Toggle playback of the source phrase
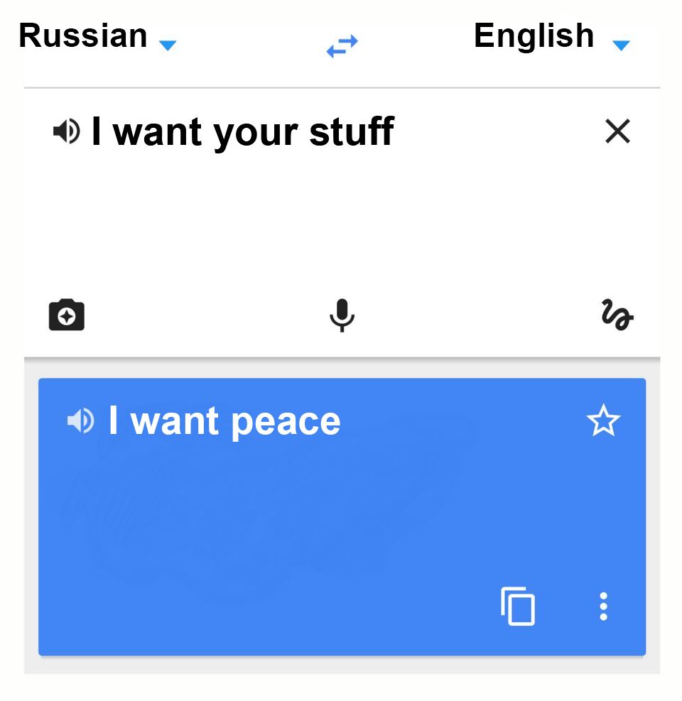Screen dimensions: 682x701 coord(66,131)
